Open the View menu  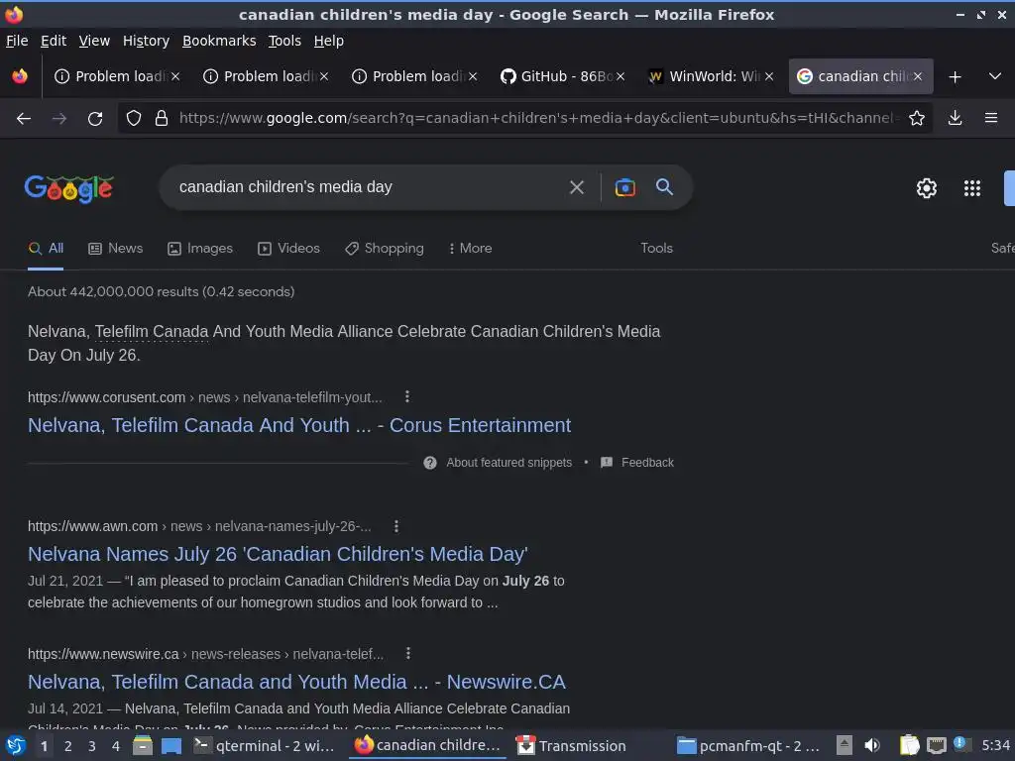(x=94, y=41)
